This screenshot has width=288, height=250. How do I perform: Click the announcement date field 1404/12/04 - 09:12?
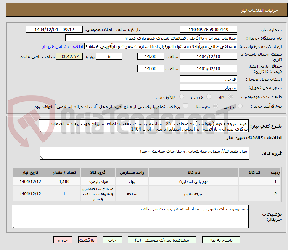(54, 30)
